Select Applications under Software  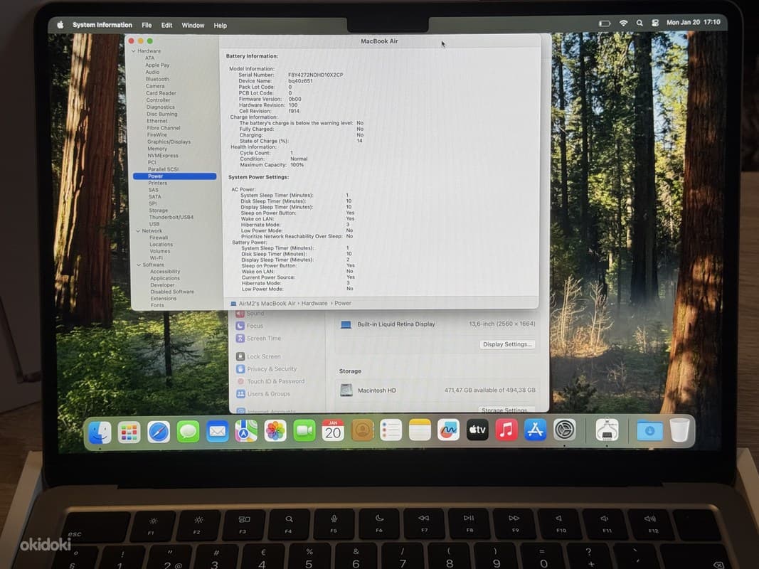tap(165, 278)
